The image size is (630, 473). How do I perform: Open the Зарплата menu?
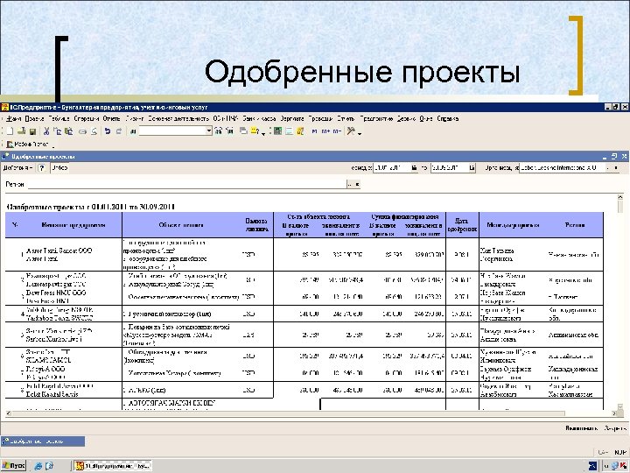(292, 118)
